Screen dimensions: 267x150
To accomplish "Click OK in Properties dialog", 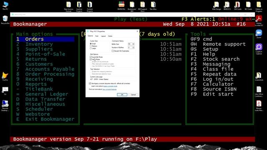I will tap(122, 95).
